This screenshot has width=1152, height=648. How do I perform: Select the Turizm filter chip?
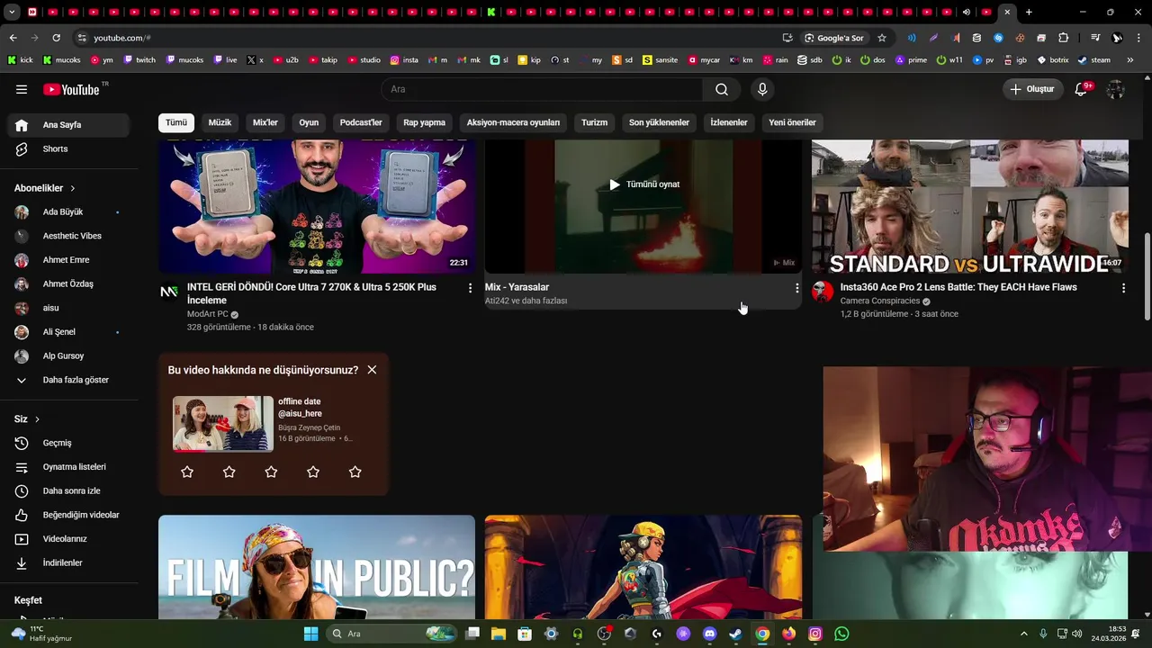pyautogui.click(x=594, y=122)
